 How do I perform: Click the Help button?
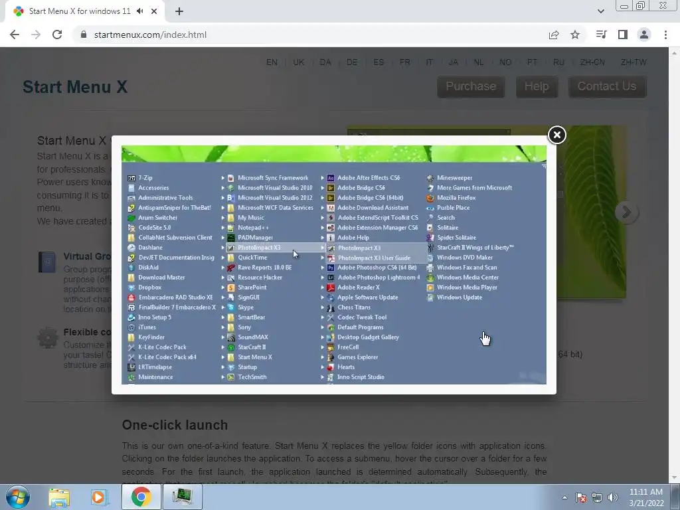[537, 86]
